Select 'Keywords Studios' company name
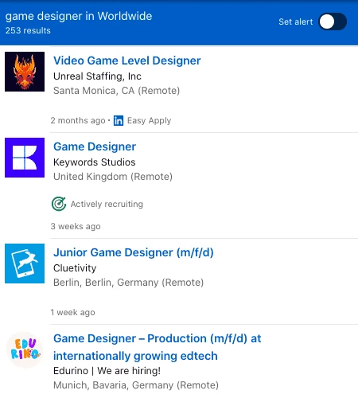Screen dimensions: 358x406 point(95,162)
